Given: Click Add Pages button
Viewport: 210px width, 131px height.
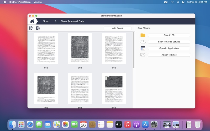Looking at the screenshot, I should [x=118, y=28].
